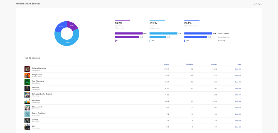Click the ALT Select station name

[36, 101]
